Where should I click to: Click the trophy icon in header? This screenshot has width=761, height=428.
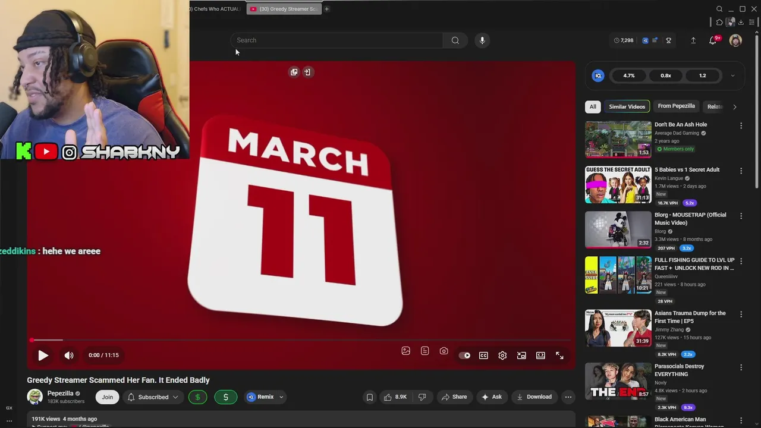668,40
